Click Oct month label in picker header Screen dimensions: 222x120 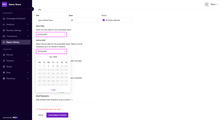[x=51, y=57]
